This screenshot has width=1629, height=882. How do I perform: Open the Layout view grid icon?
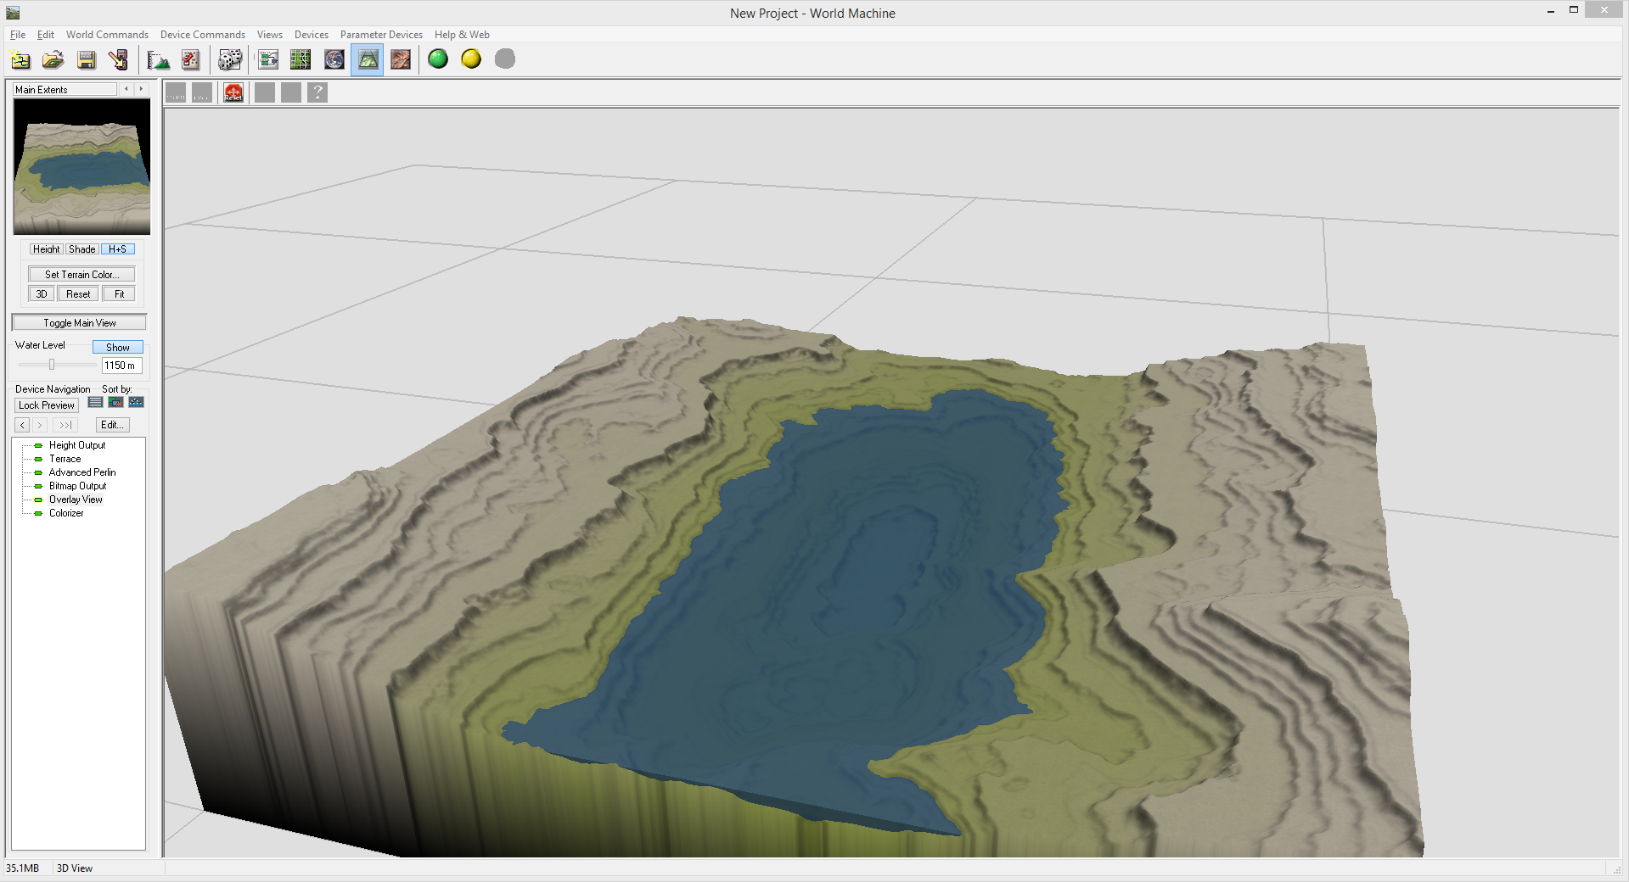click(x=301, y=59)
